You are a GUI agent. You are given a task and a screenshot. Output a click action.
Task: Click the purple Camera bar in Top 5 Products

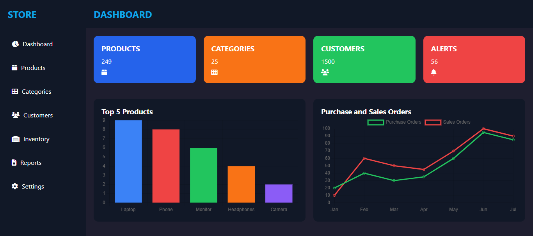point(279,192)
